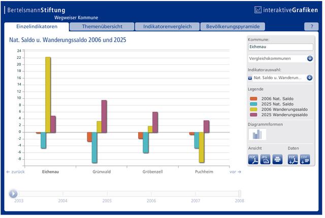The width and height of the screenshot is (325, 218).
Task: Click the info icon beside Nat. Saldo indicator
Action: [x=250, y=78]
